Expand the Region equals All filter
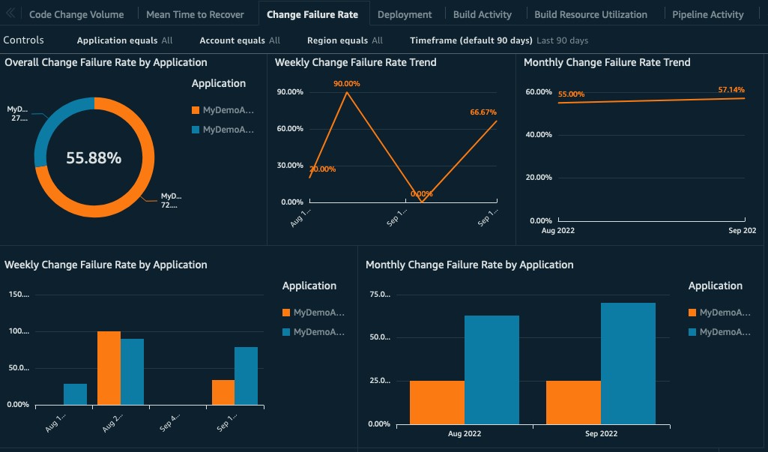The image size is (768, 452). 345,40
